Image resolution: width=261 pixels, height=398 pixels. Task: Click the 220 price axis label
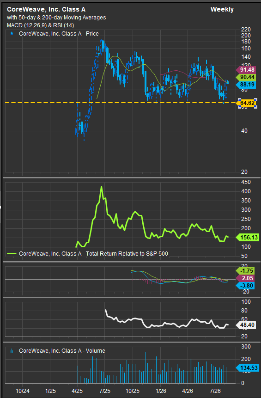coord(246,30)
